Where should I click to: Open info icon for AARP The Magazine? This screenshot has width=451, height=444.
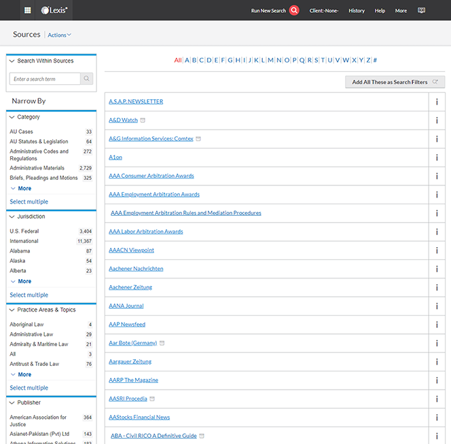437,380
